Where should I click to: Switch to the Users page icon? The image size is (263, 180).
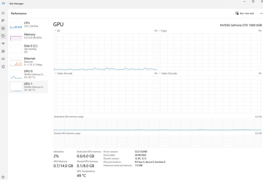(3, 51)
